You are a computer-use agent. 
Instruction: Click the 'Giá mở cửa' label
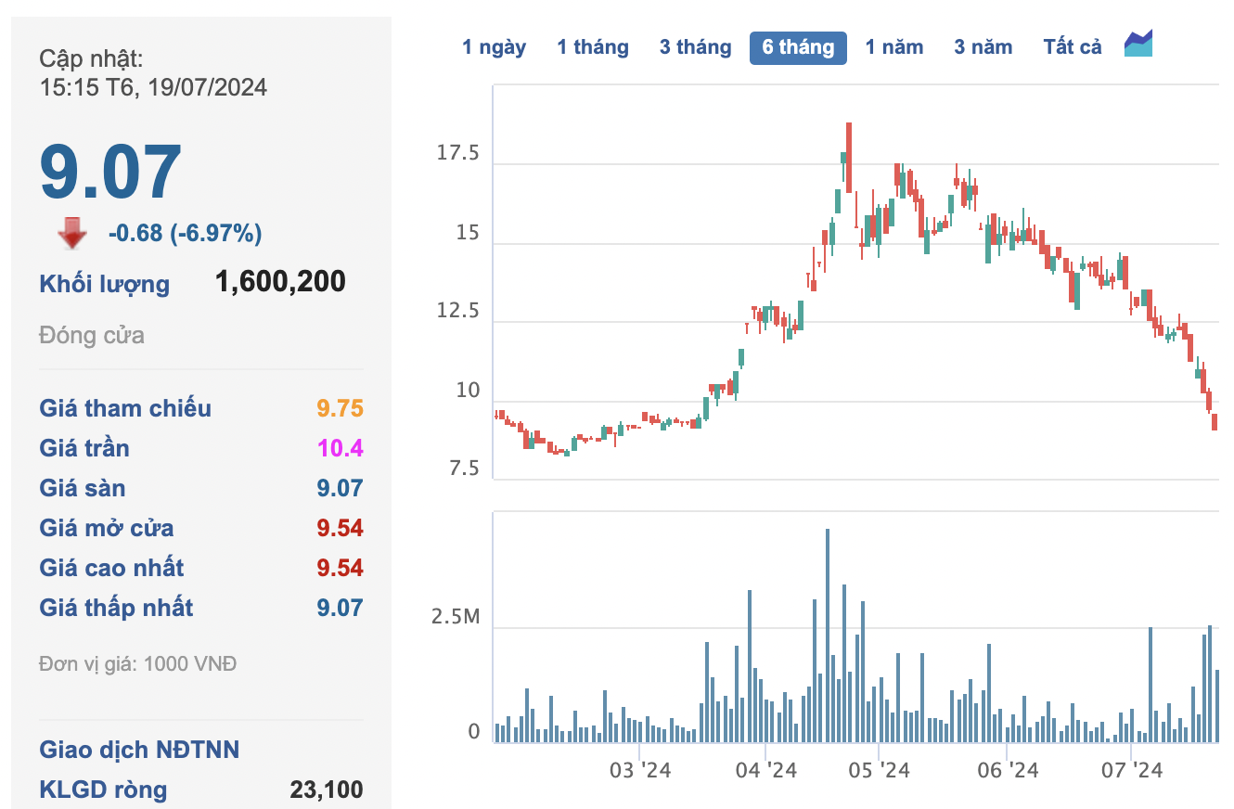tap(107, 528)
